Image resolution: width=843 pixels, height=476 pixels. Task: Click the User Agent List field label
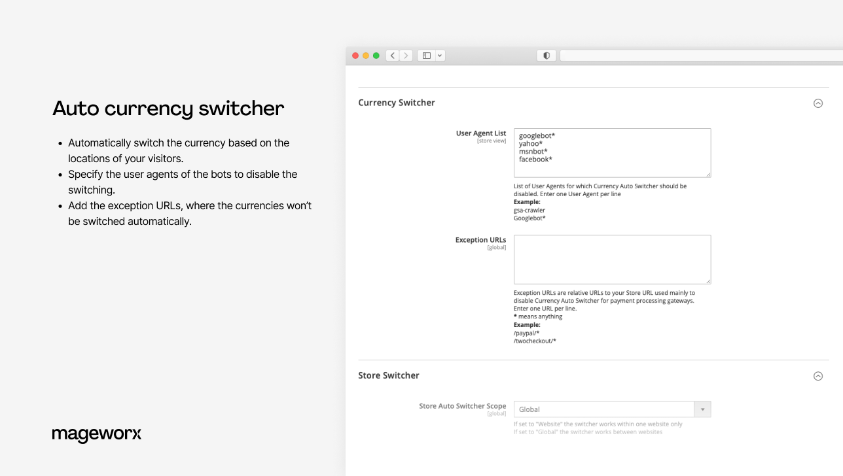pos(481,133)
